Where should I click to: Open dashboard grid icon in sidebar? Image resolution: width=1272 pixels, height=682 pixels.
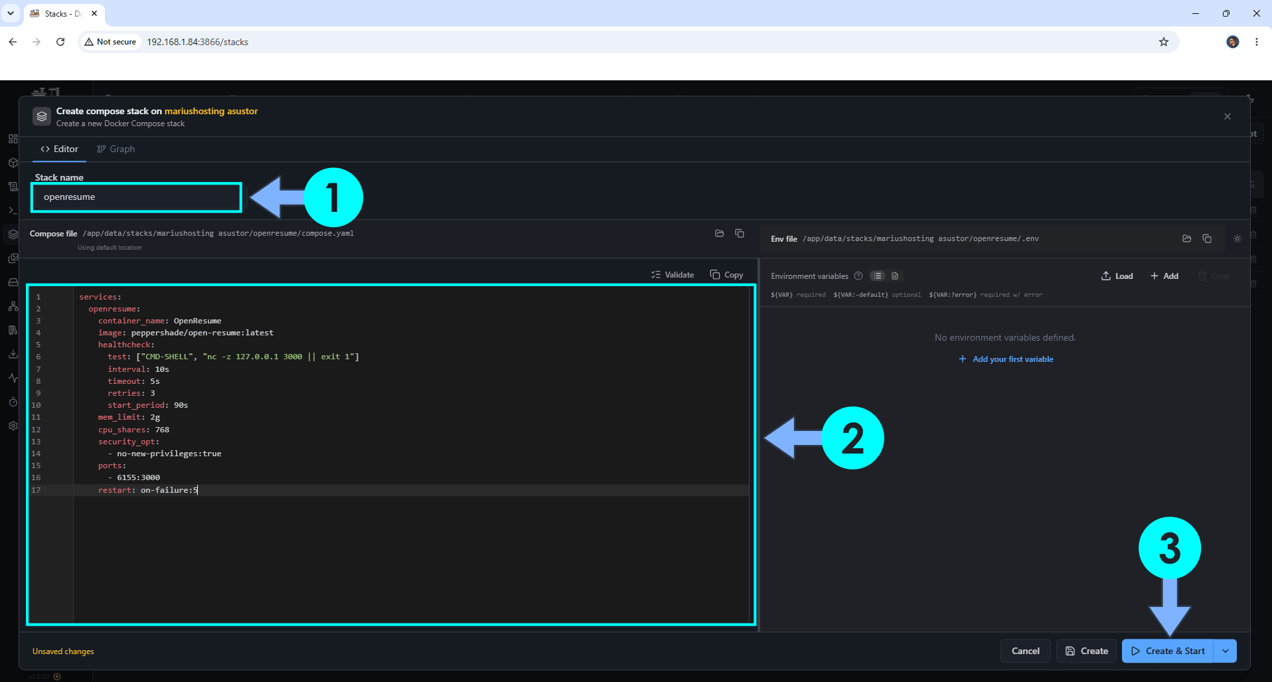click(13, 139)
